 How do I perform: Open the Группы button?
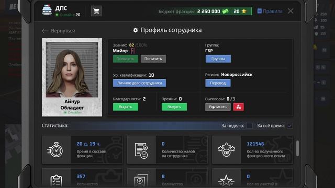[x=218, y=59]
